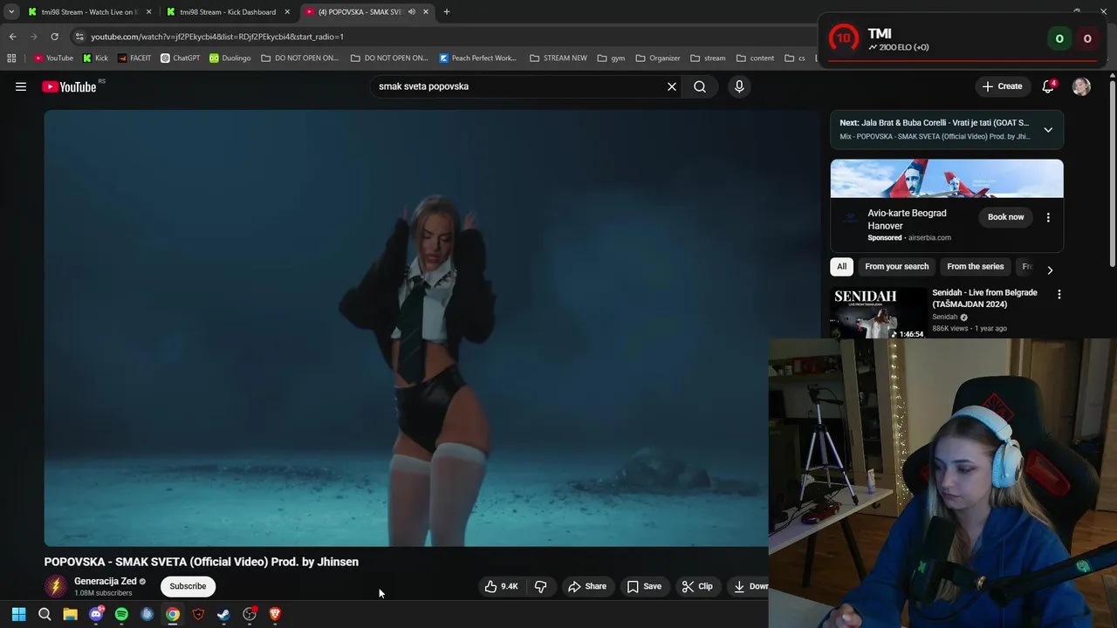The height and width of the screenshot is (628, 1117).
Task: Open gym bookmark folder
Action: click(611, 58)
